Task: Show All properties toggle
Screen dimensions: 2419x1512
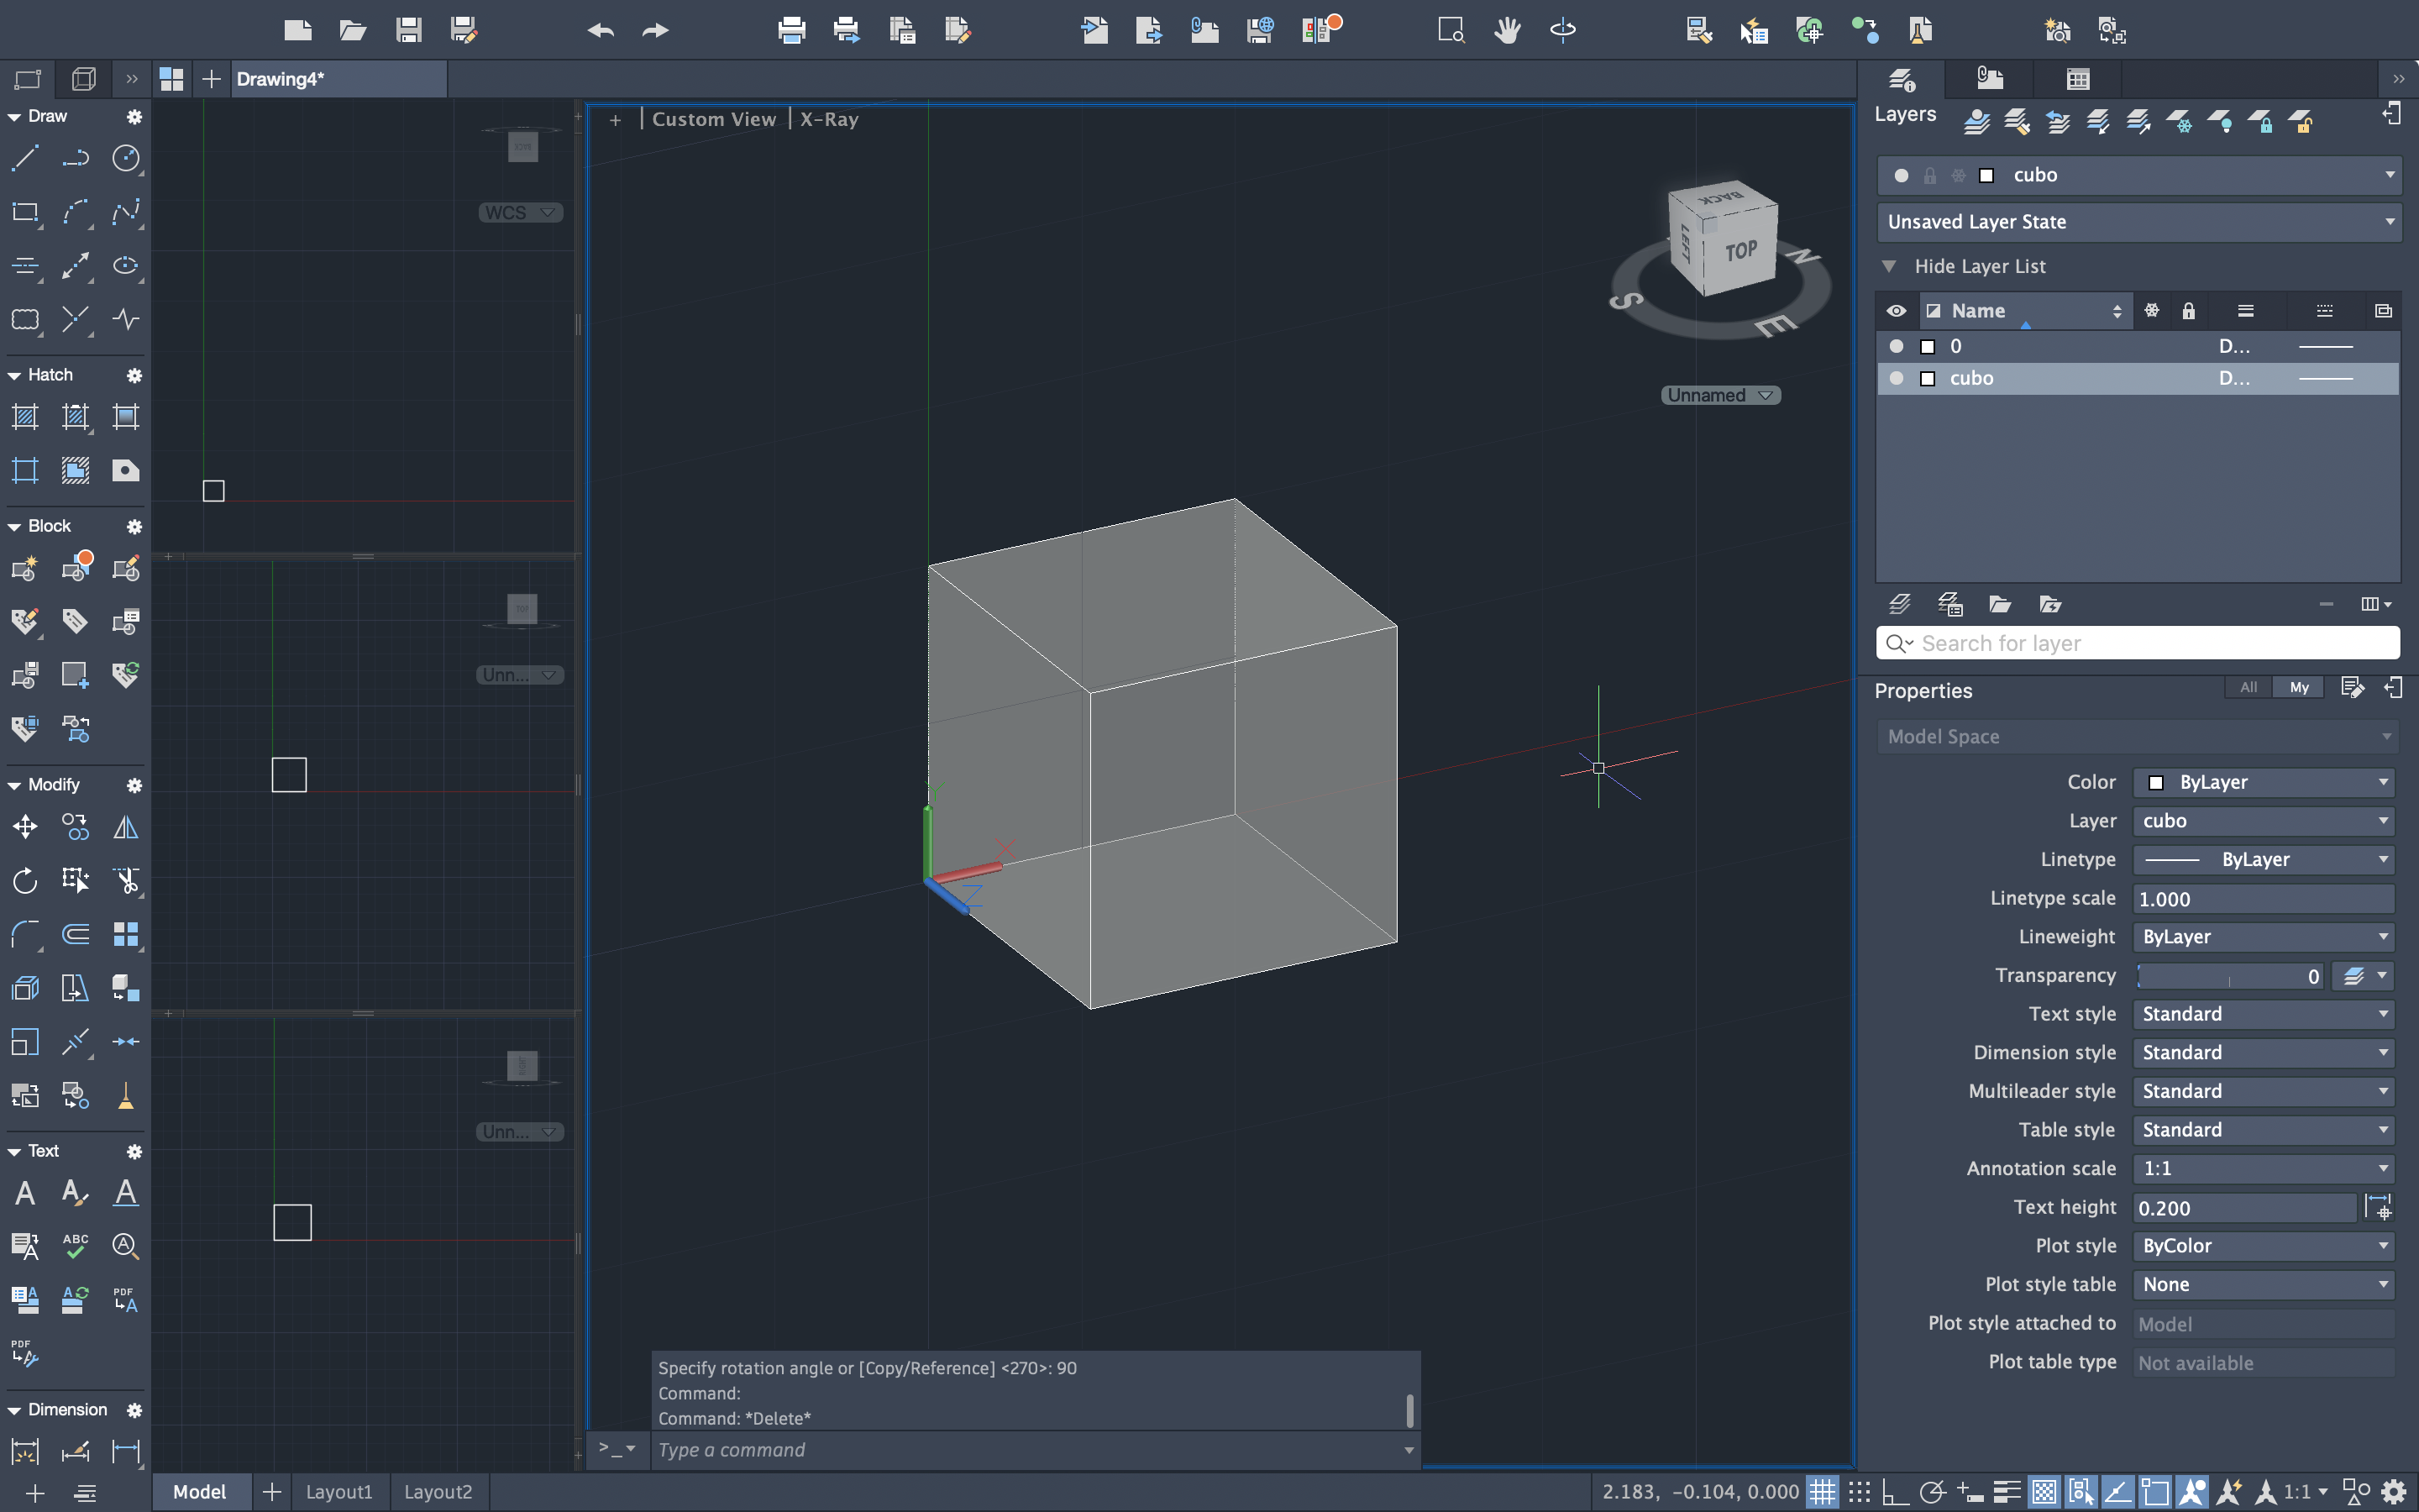Action: click(2248, 687)
